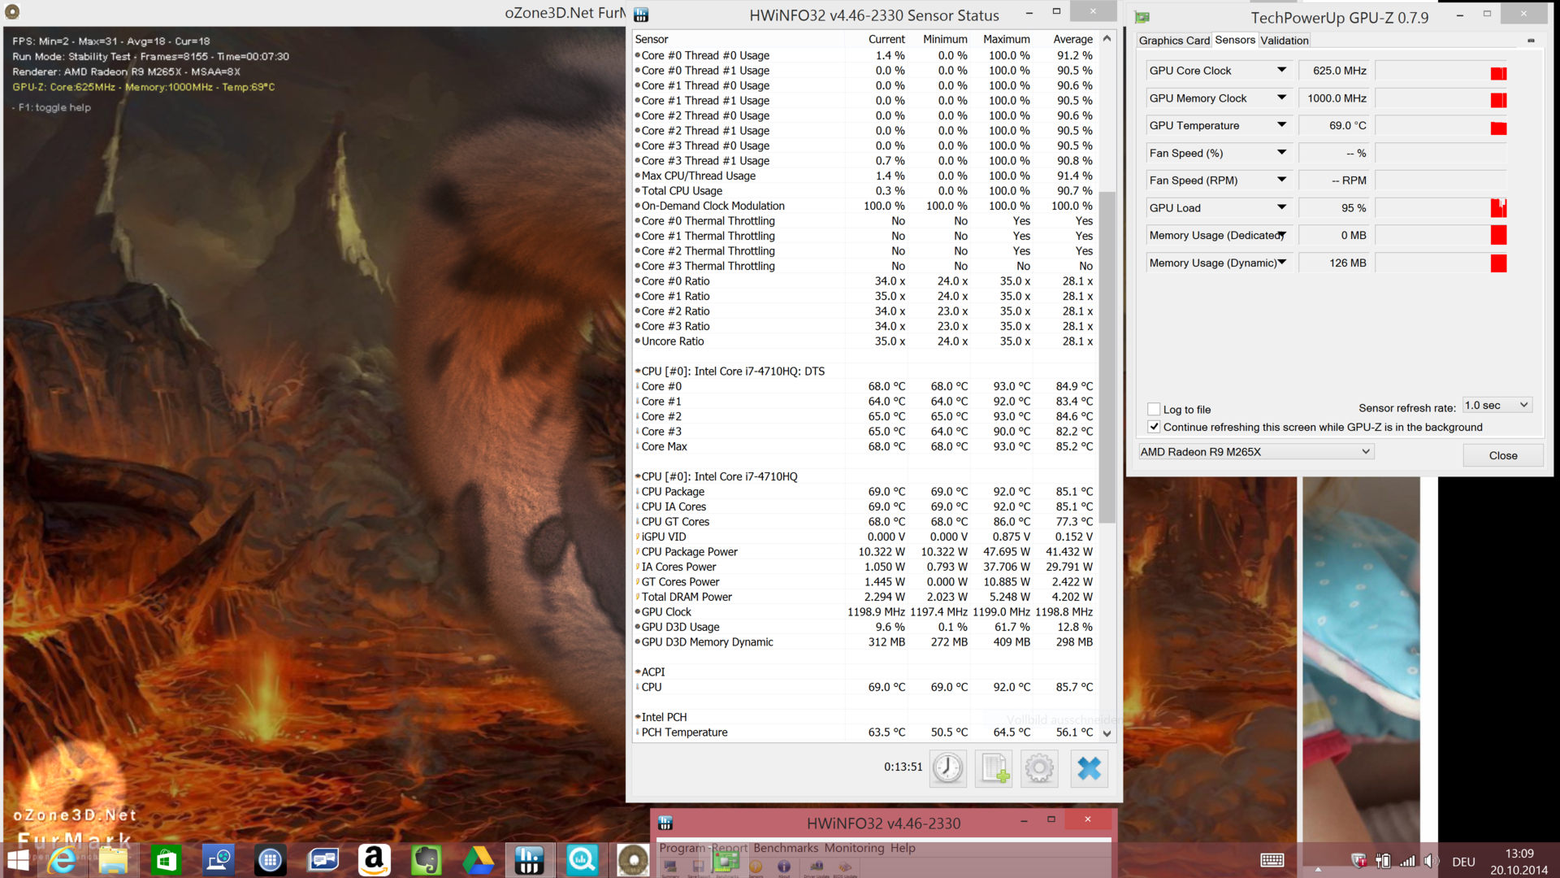Screen dimensions: 1560x878
Task: Switch to the Graphics Card tab
Action: (1173, 41)
